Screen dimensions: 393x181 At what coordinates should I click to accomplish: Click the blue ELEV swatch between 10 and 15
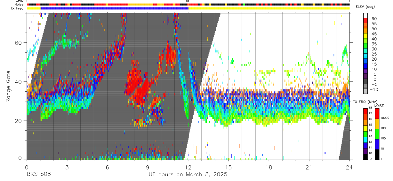[365, 66]
